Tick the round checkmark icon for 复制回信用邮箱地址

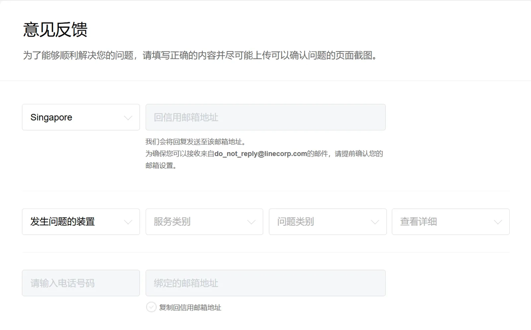[151, 307]
